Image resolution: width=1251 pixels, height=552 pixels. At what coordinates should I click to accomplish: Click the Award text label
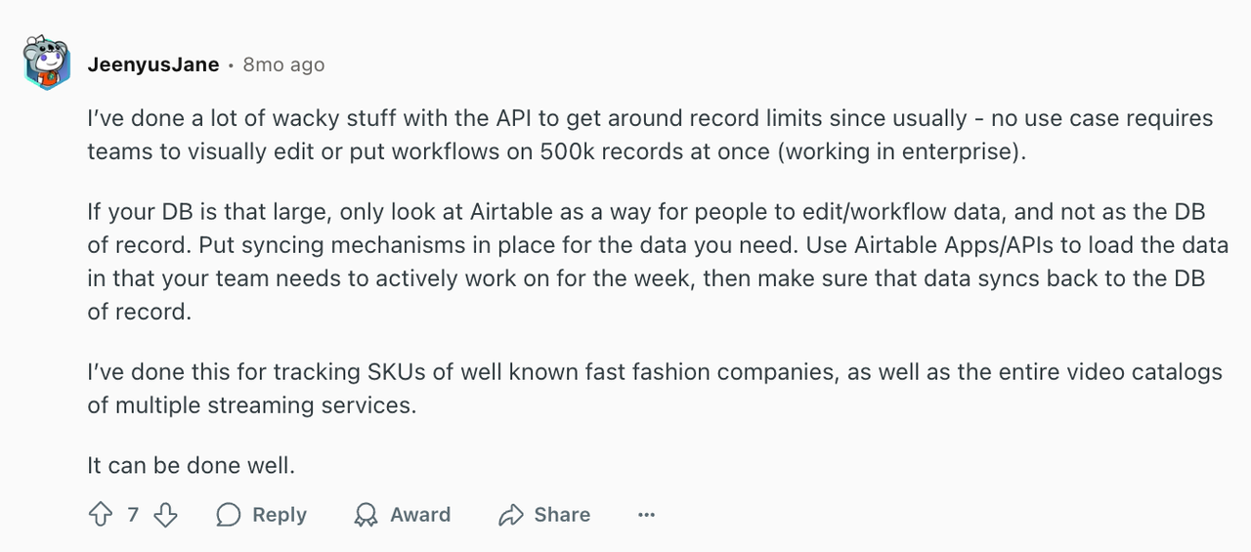coord(420,515)
